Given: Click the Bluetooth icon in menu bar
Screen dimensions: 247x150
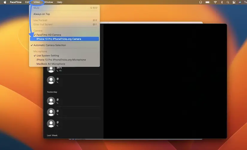Looking at the screenshot, I should (222, 2).
